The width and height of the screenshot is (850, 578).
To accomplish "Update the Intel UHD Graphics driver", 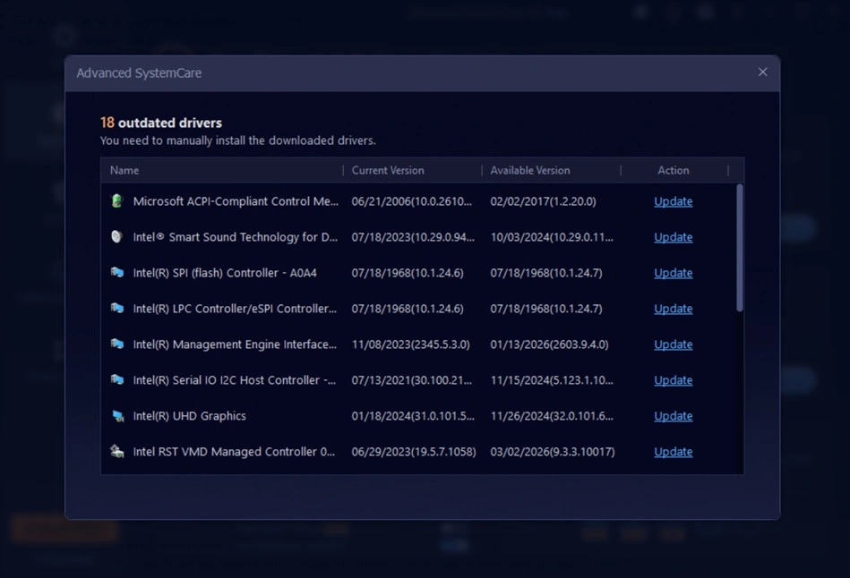I will [674, 416].
